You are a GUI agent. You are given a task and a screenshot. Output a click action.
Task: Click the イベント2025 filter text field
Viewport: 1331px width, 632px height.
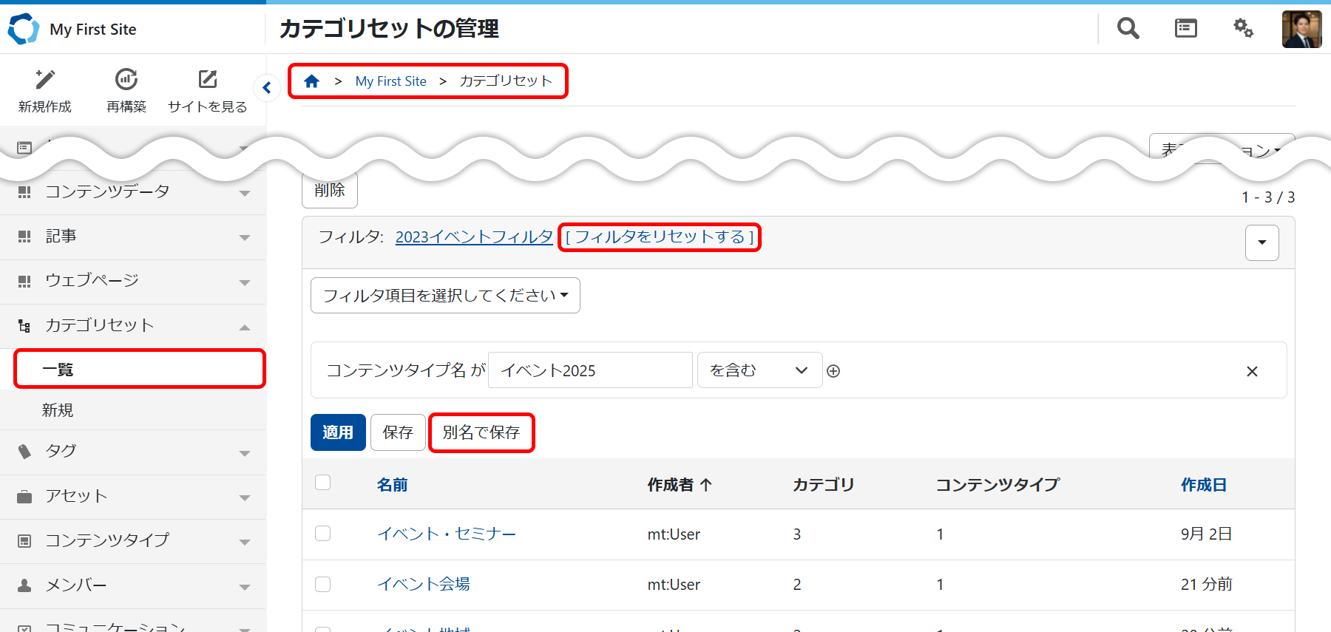(x=590, y=370)
